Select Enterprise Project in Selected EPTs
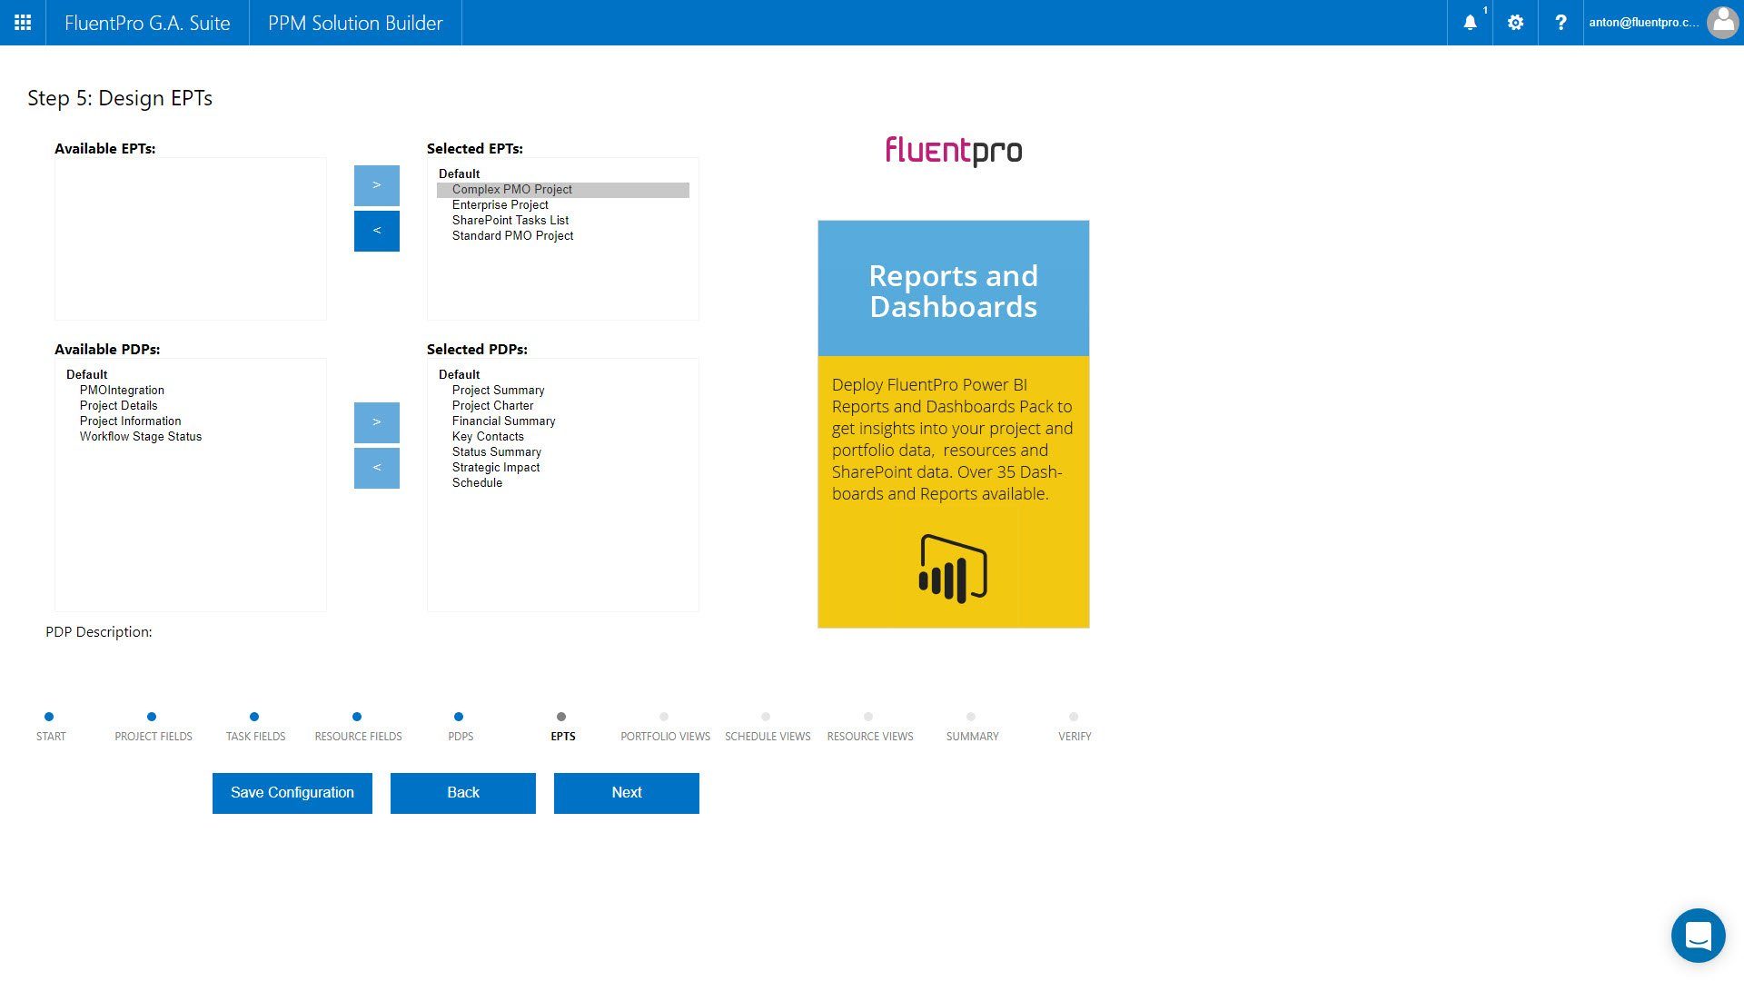 (500, 205)
